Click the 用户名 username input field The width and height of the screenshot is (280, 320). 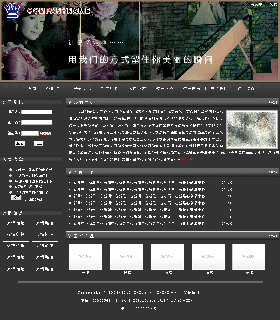pos(37,112)
